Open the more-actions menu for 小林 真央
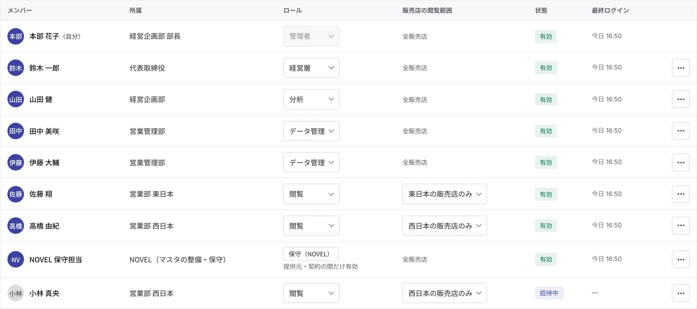The height and width of the screenshot is (309, 697). [x=680, y=293]
